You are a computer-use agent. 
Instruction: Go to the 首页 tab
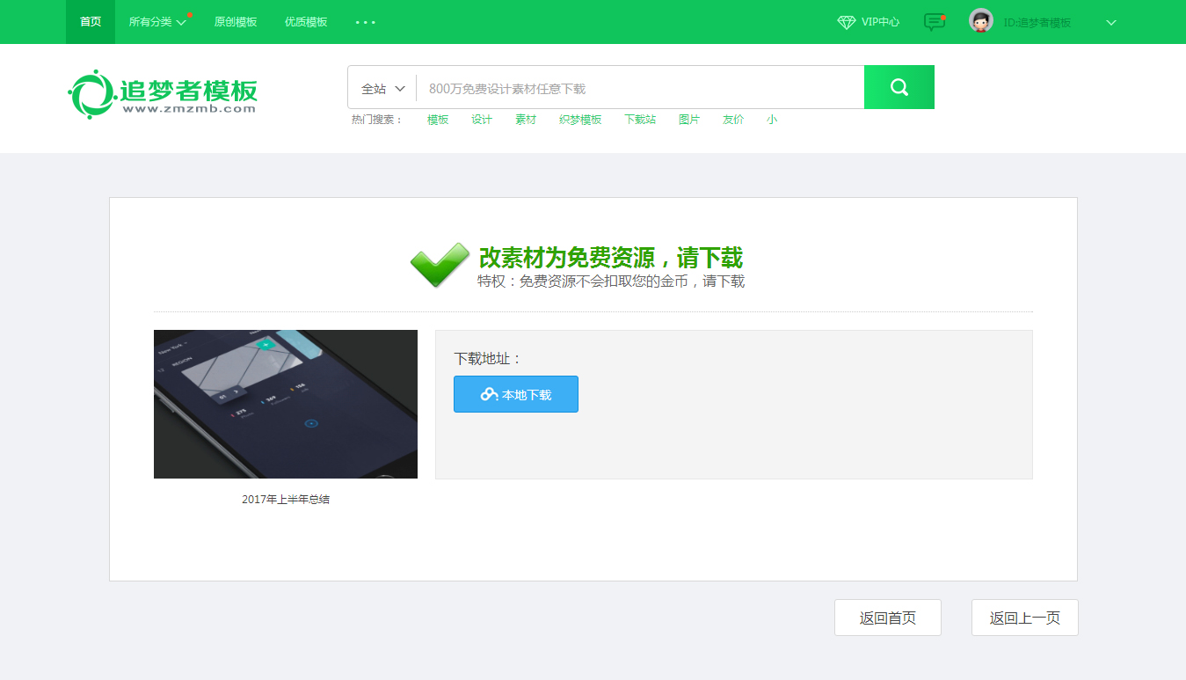[91, 22]
